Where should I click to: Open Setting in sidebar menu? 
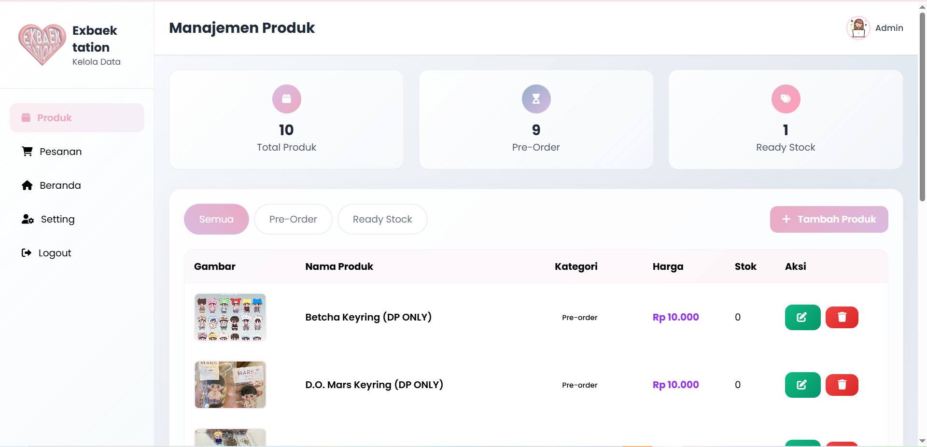point(57,219)
